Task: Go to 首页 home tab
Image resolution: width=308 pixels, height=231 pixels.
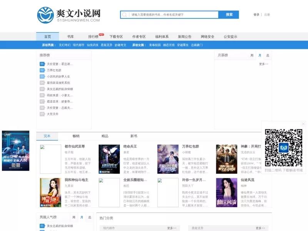Action: (47, 37)
